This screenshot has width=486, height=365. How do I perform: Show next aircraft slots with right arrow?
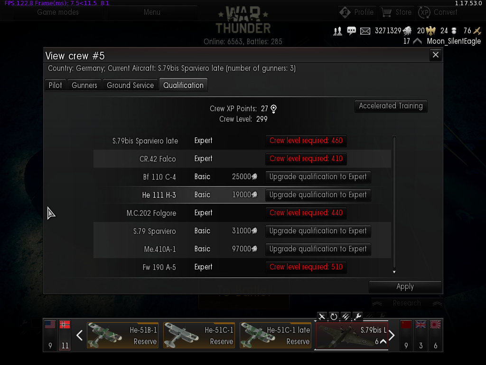(x=392, y=335)
